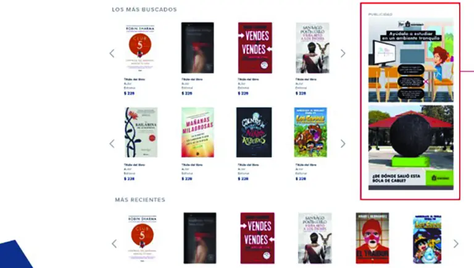The height and width of the screenshot is (268, 474).
Task: Click right arrow of Más Recientes carousel
Action: click(456, 243)
